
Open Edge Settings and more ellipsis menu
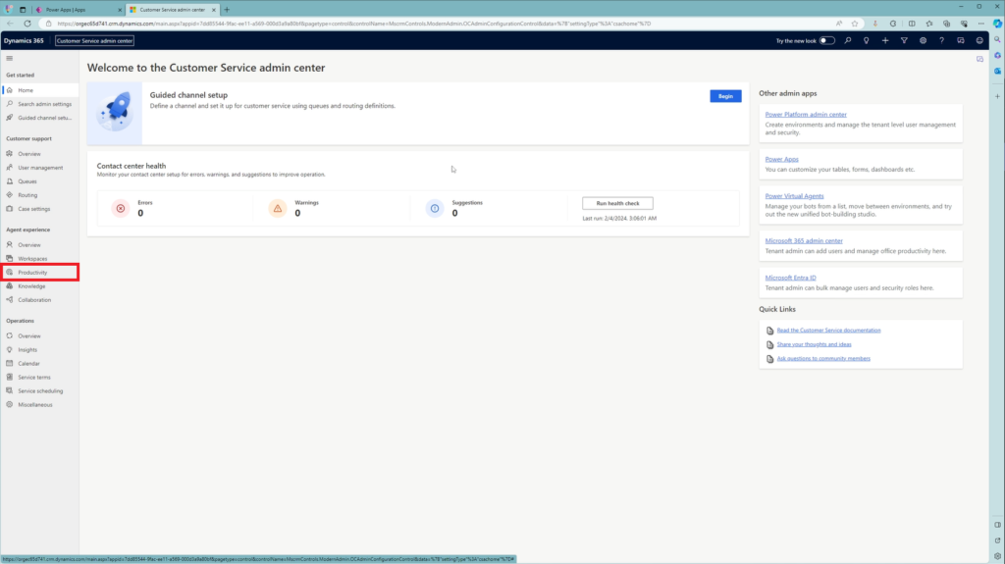point(979,23)
